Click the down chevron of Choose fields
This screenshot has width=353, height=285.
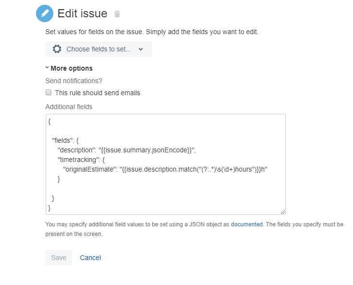[x=141, y=49]
